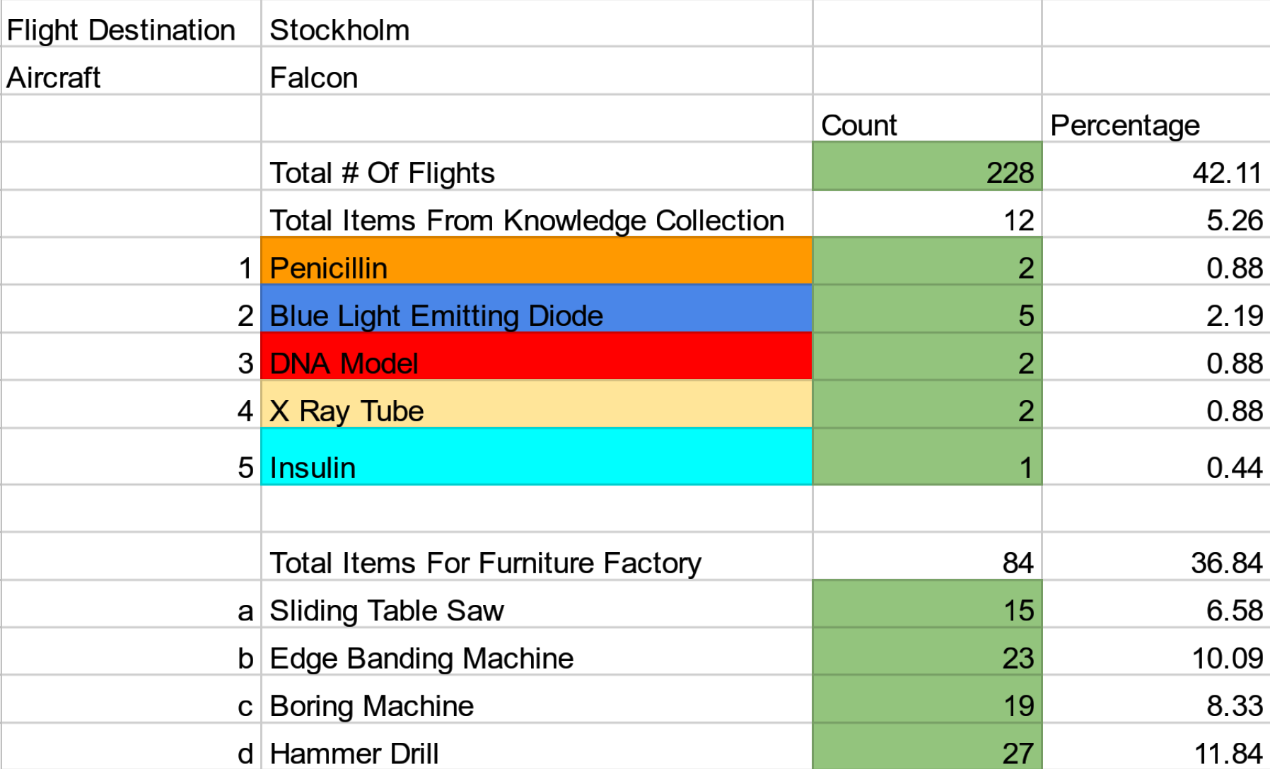Click the Hammer Drill cell
The height and width of the screenshot is (769, 1270).
click(x=536, y=752)
